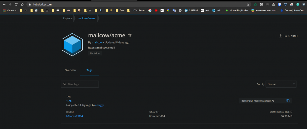The image size is (307, 129).
Task: Open the Bitwarden shield extension icon
Action: [280, 4]
